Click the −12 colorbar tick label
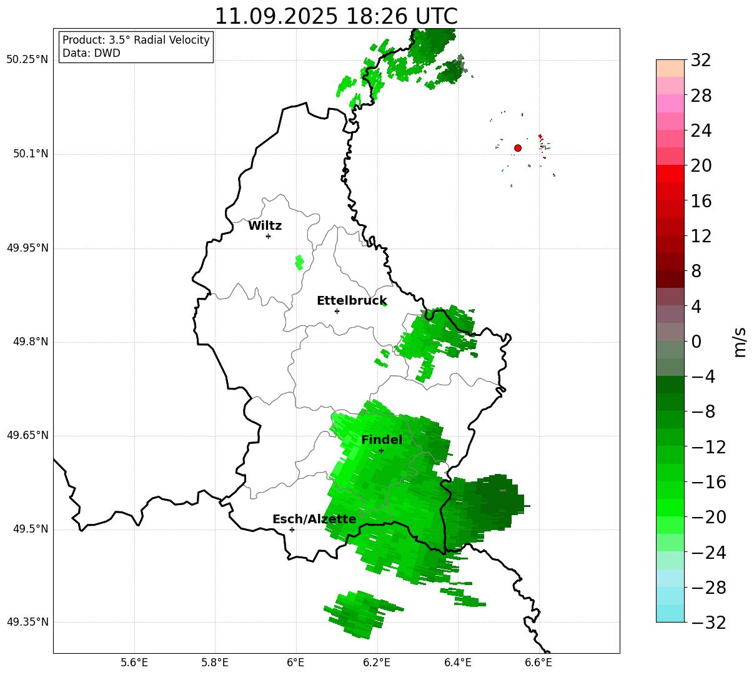Screen dimensions: 754x675 (708, 447)
